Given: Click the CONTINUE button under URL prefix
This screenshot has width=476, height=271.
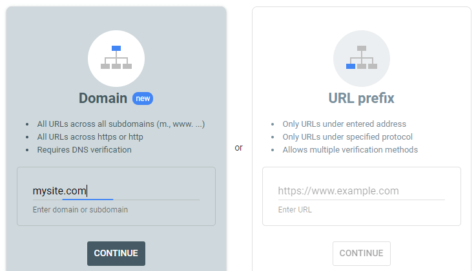Looking at the screenshot, I should click(362, 254).
